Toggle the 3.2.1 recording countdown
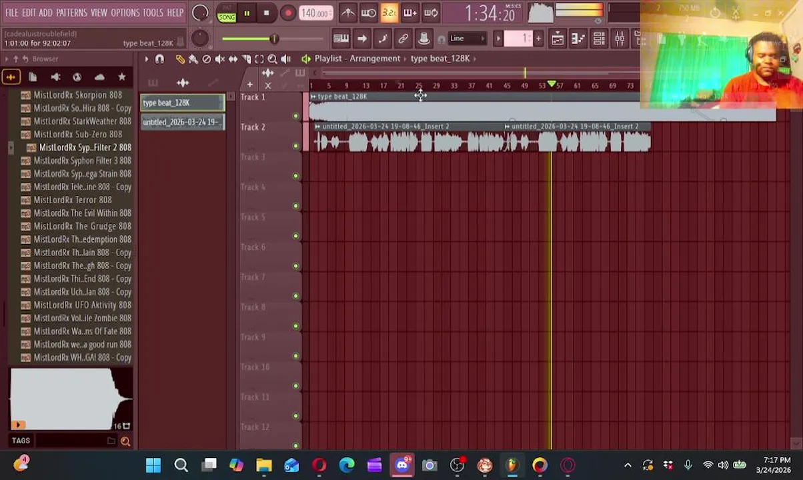 [x=389, y=13]
